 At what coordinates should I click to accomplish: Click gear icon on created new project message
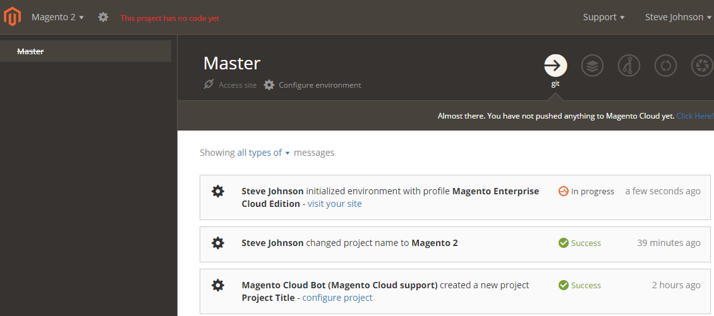click(218, 285)
